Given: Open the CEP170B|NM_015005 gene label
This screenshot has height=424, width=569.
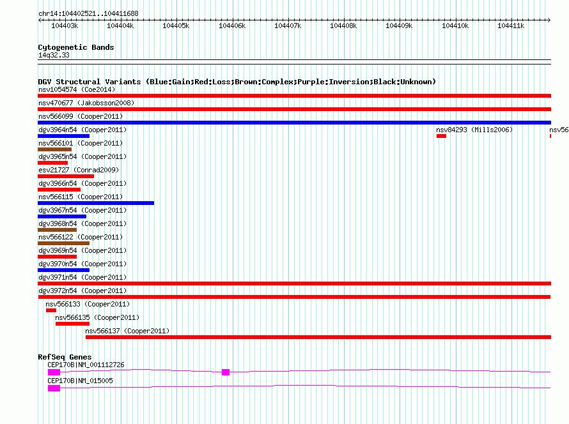Looking at the screenshot, I should (80, 381).
